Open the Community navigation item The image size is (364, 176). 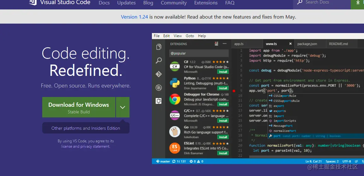pyautogui.click(x=174, y=3)
